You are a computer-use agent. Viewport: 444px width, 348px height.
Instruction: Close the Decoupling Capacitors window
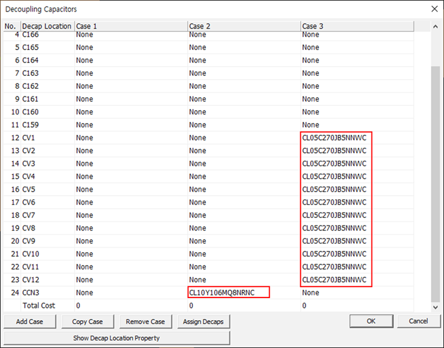434,9
